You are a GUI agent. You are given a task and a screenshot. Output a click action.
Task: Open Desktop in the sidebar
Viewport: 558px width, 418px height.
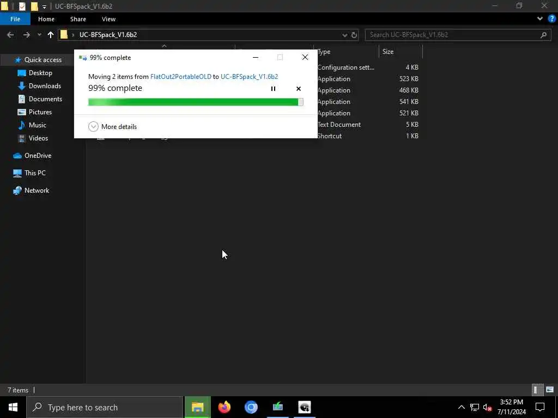click(40, 73)
